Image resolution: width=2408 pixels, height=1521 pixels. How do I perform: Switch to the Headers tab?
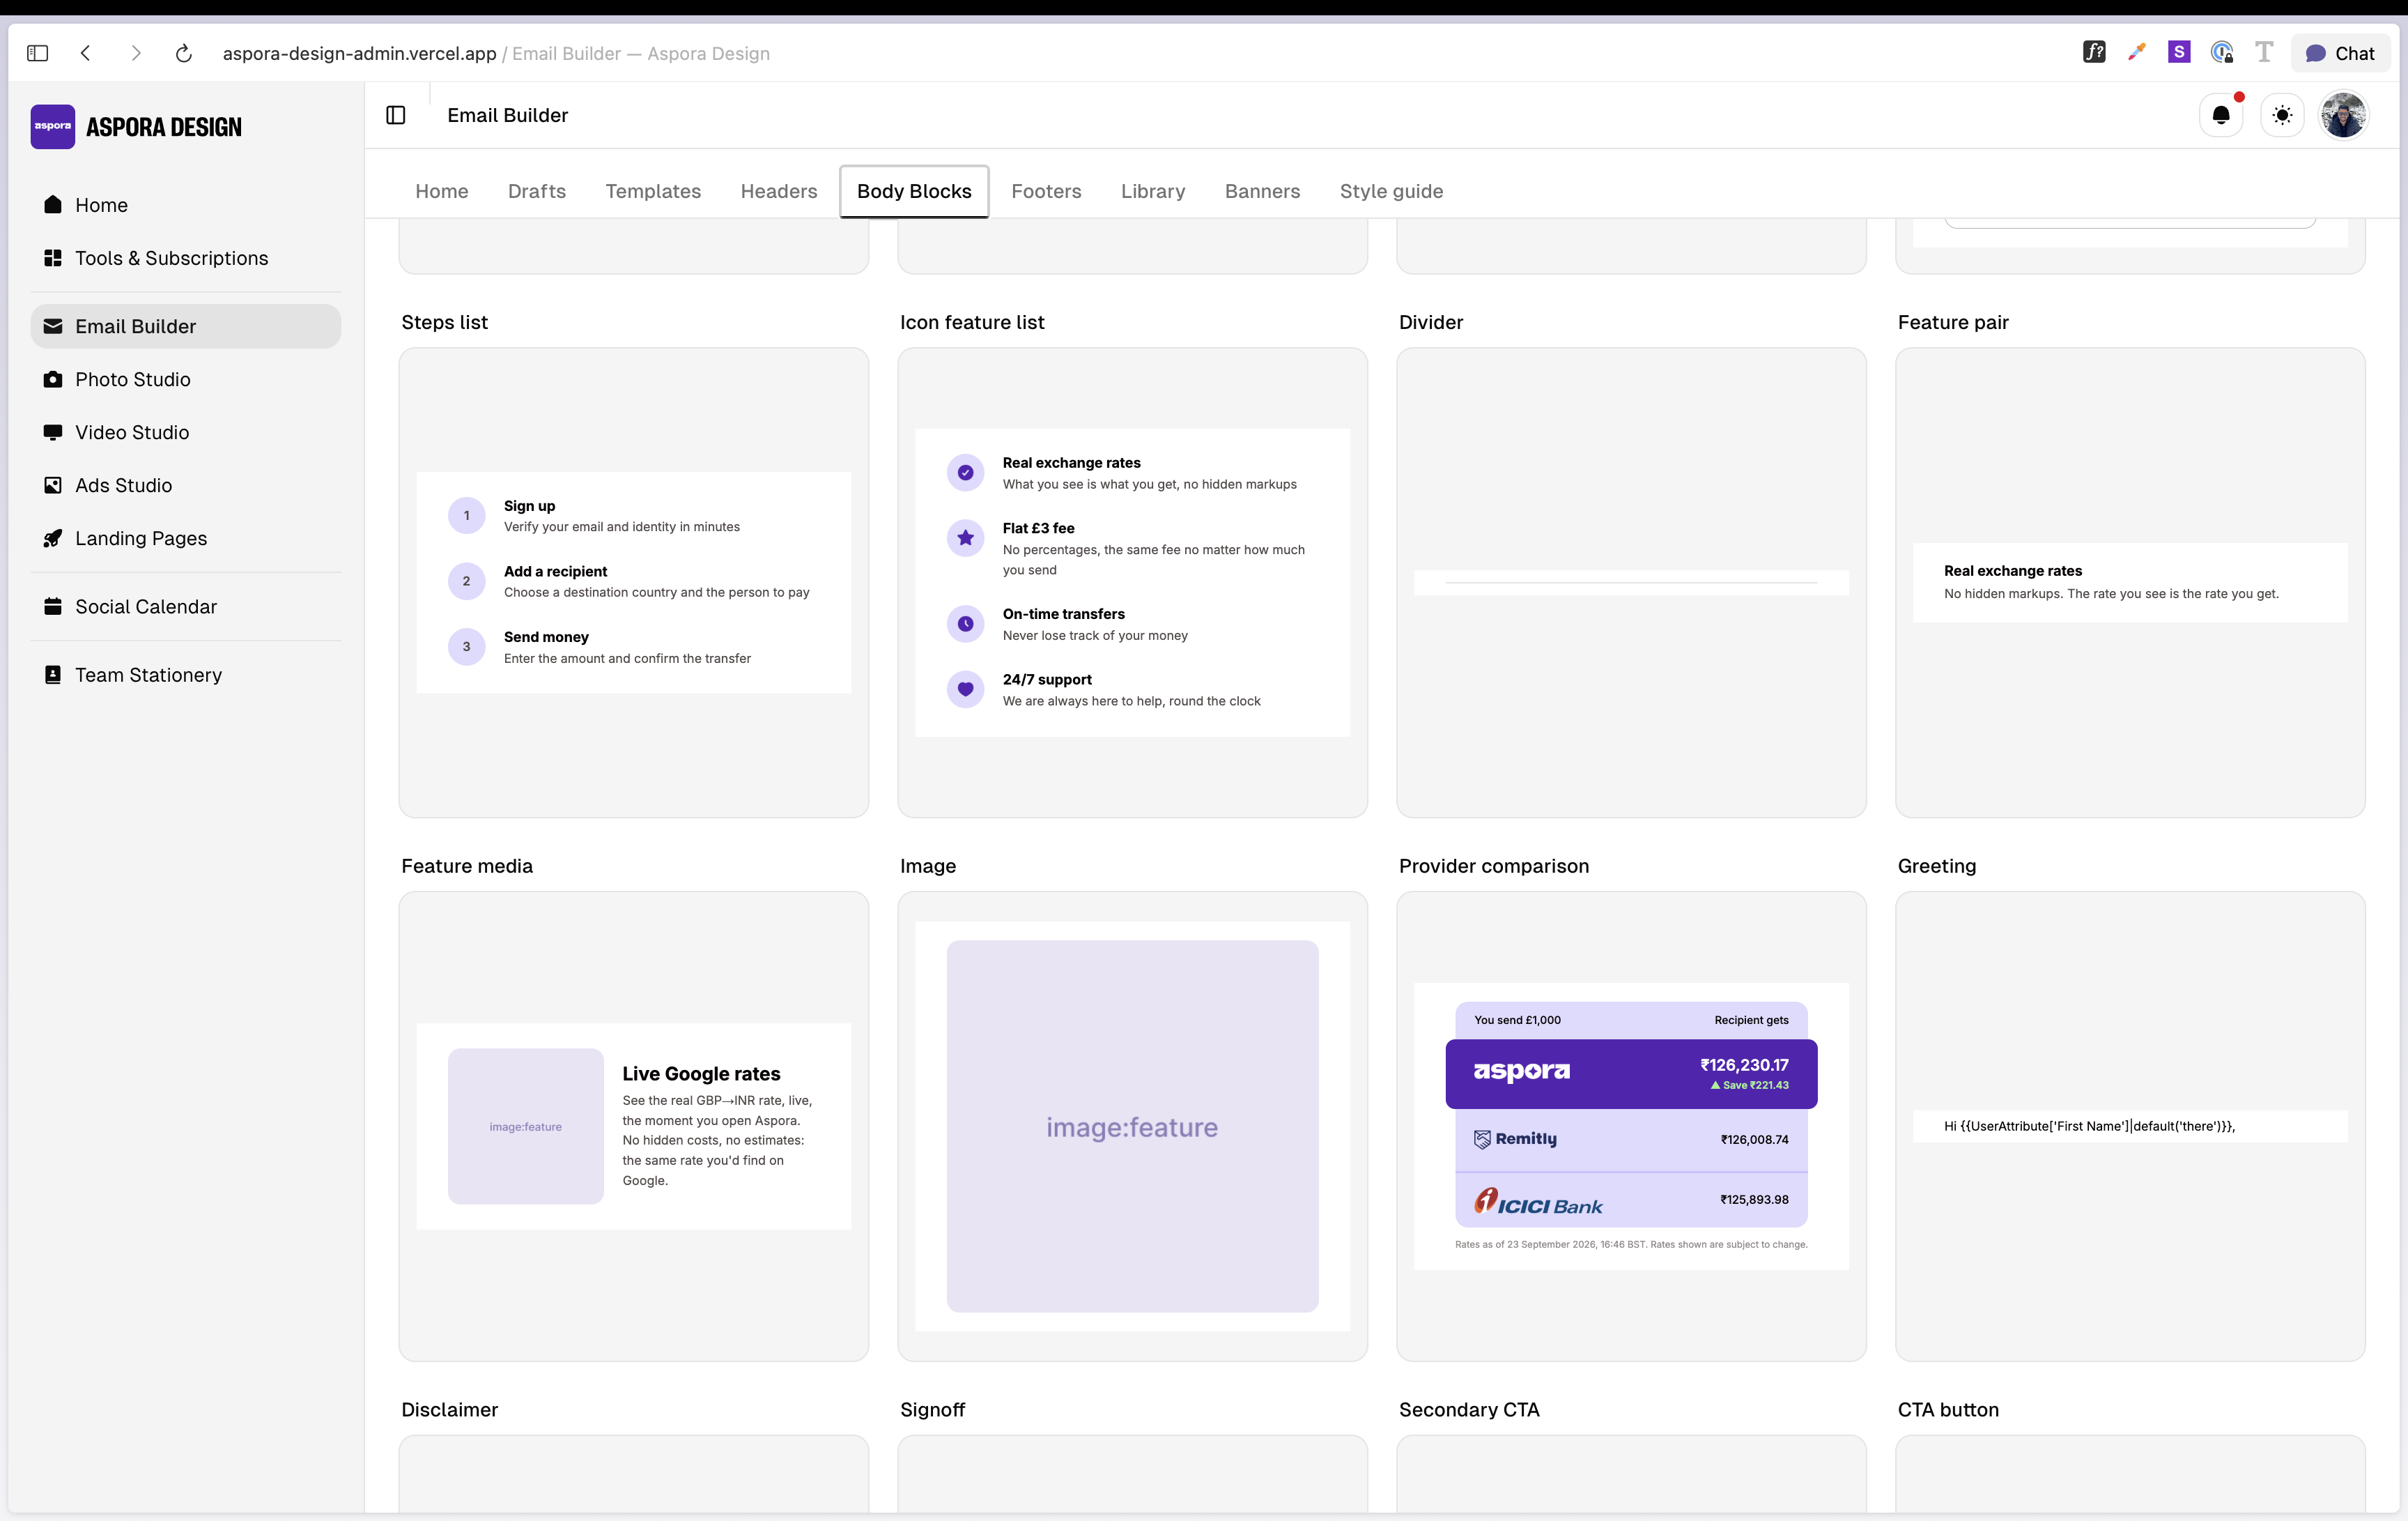pos(779,191)
